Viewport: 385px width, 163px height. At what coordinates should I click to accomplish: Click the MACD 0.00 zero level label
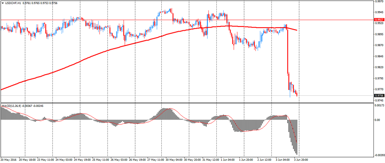point(378,120)
